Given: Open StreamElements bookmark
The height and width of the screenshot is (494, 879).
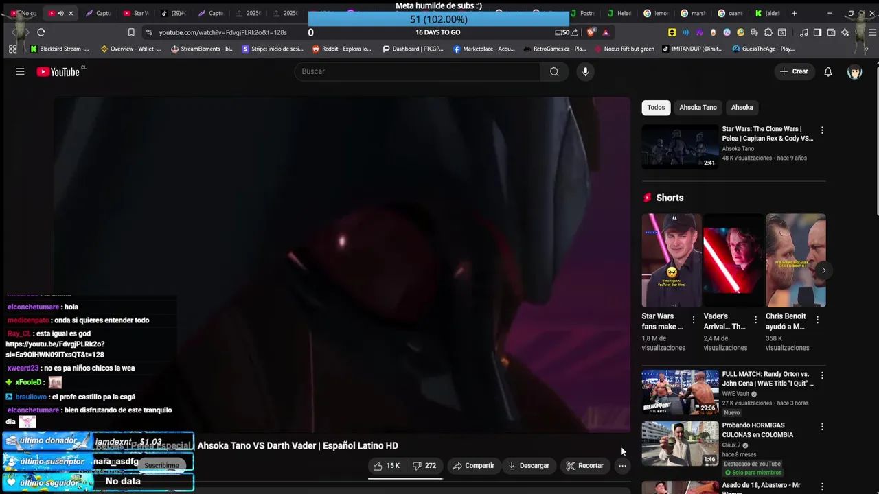Looking at the screenshot, I should coord(203,49).
